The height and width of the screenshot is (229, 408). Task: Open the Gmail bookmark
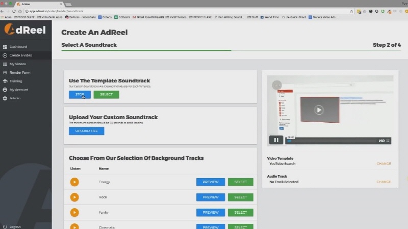pos(148,17)
